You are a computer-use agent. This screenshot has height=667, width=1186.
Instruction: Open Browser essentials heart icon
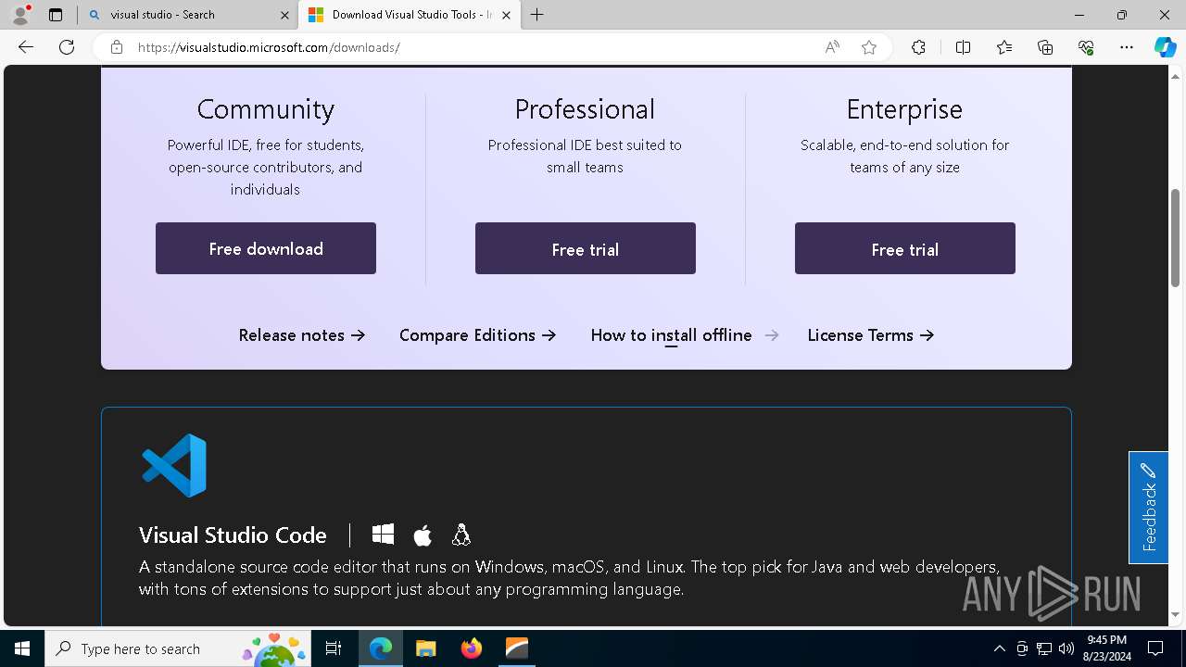(x=1086, y=47)
